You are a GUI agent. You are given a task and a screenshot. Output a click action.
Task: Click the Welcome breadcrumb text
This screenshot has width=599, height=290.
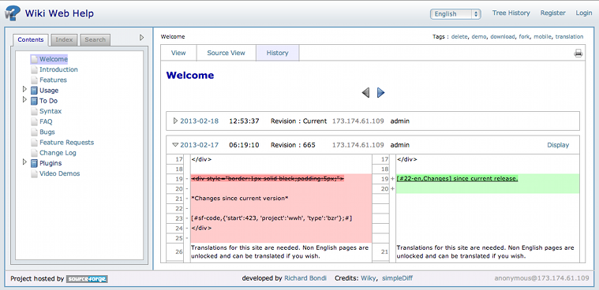pos(173,37)
